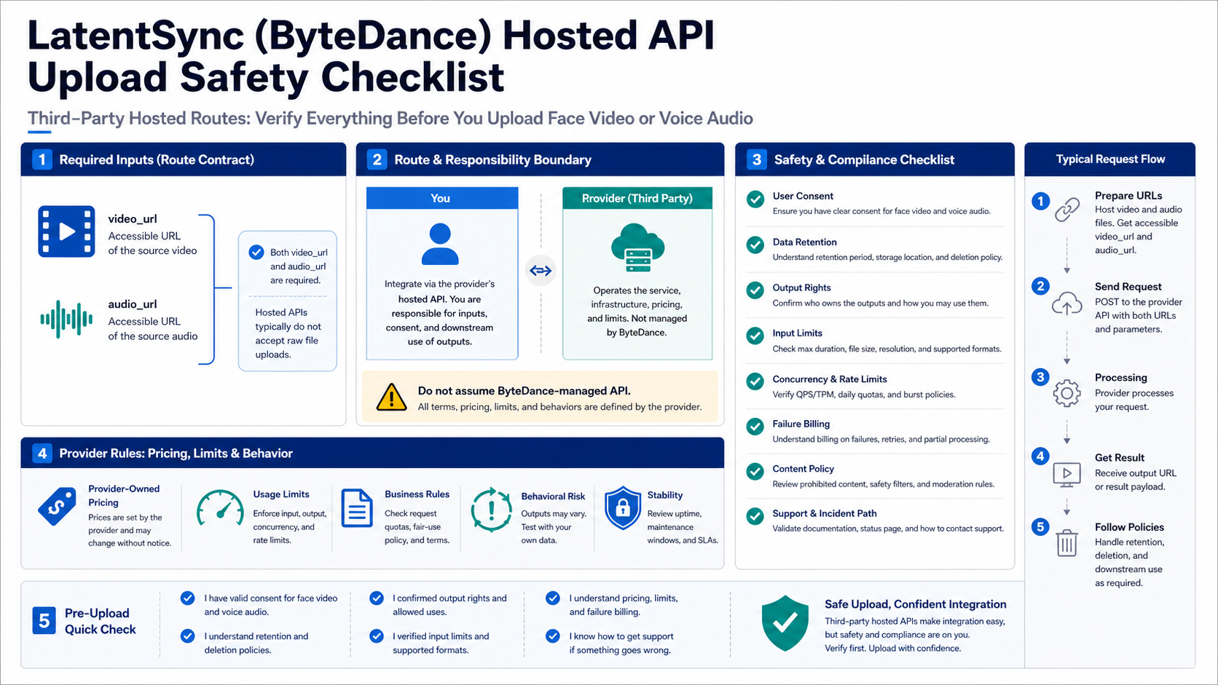Select the Typical Request Flow header
This screenshot has width=1218, height=685.
click(1110, 159)
